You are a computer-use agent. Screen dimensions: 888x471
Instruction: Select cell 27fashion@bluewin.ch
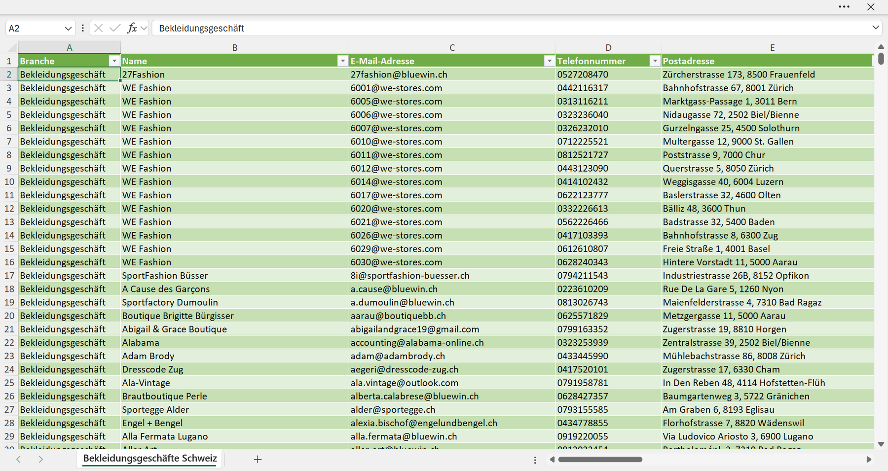452,74
